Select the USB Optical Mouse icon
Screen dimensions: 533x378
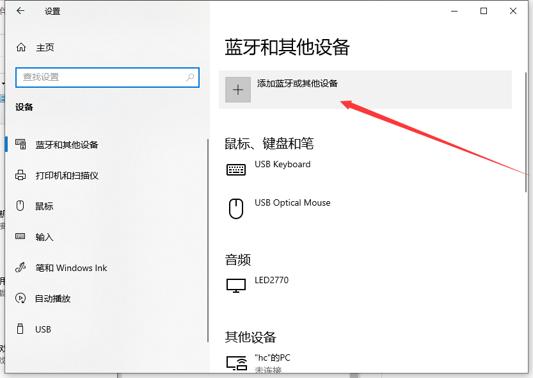(x=236, y=208)
